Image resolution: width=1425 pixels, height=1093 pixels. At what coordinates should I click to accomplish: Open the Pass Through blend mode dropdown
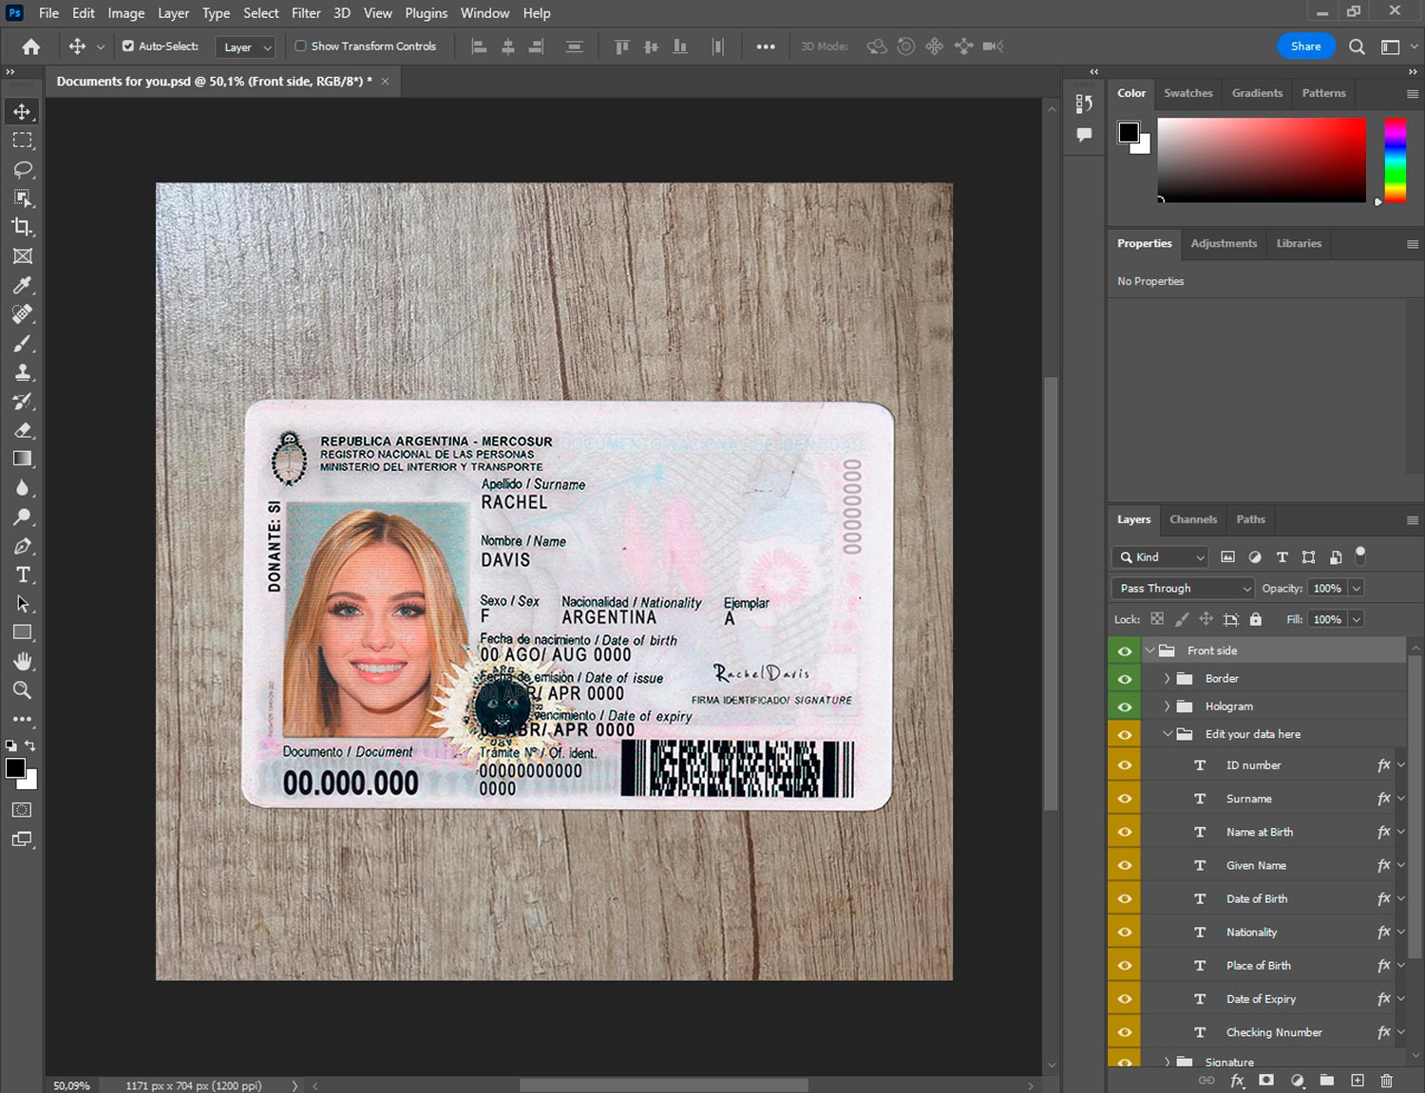pos(1183,589)
